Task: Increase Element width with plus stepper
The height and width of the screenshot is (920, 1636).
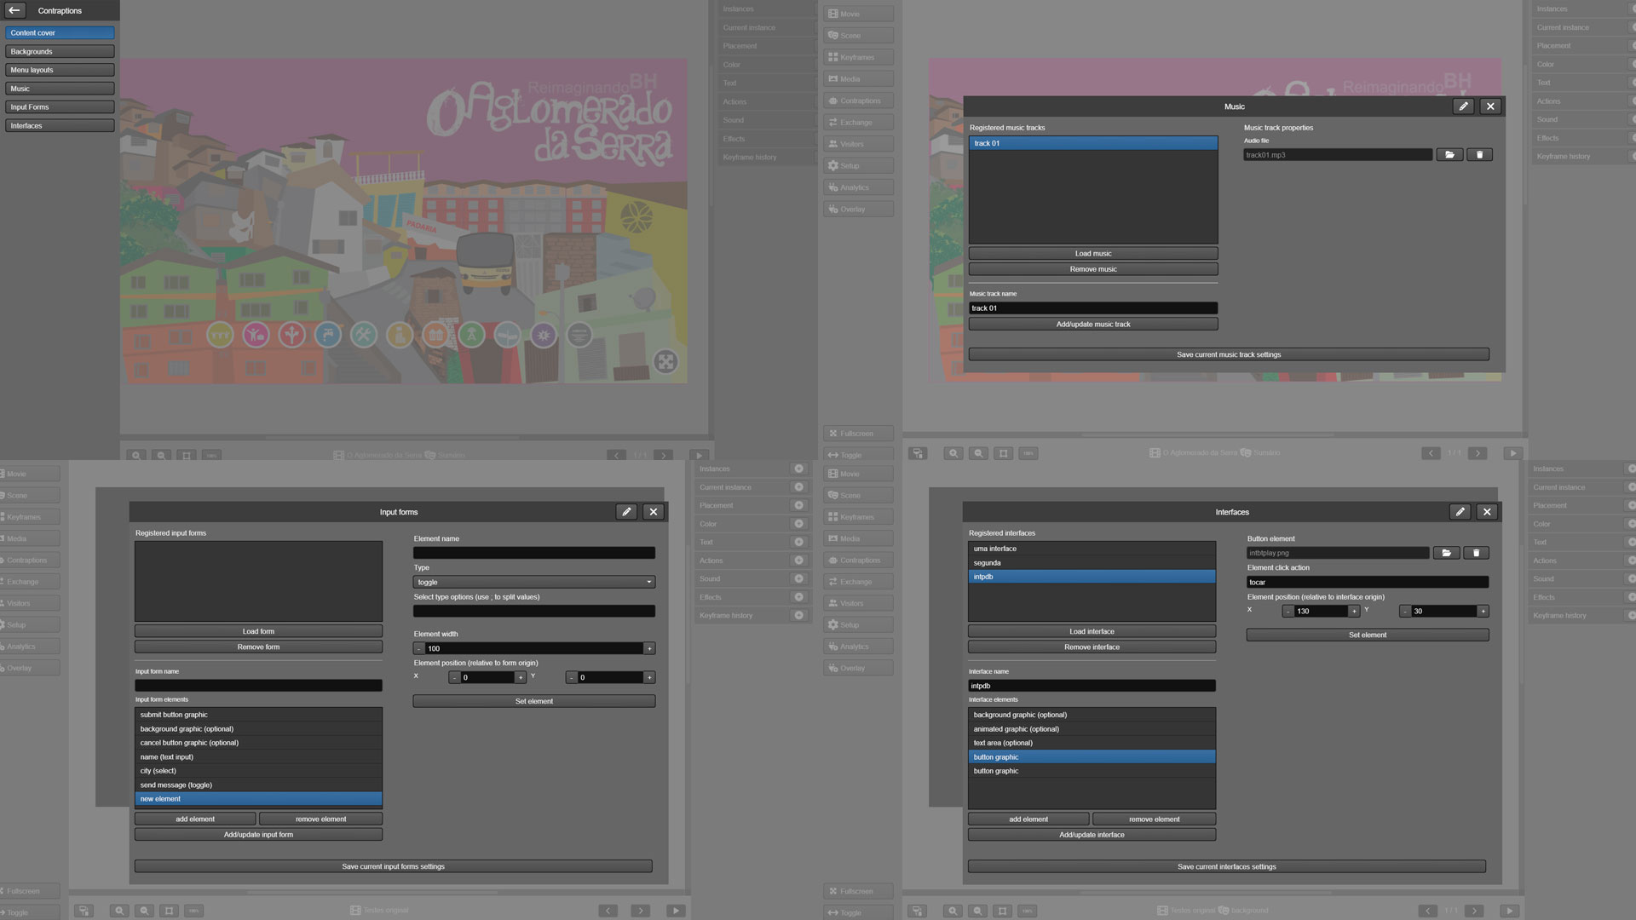Action: pos(649,648)
